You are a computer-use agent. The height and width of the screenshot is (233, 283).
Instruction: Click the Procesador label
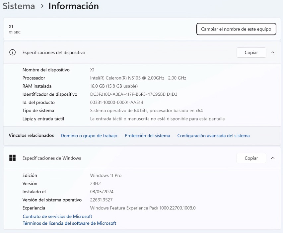[x=34, y=78]
